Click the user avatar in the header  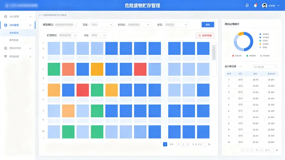point(264,6)
